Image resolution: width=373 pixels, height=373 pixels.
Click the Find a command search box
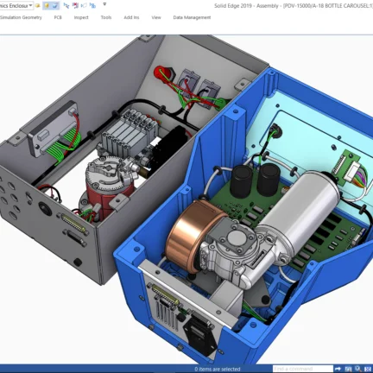(303, 369)
